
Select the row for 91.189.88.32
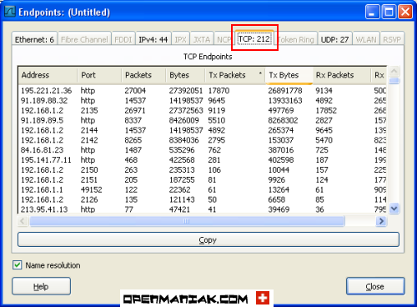point(203,100)
